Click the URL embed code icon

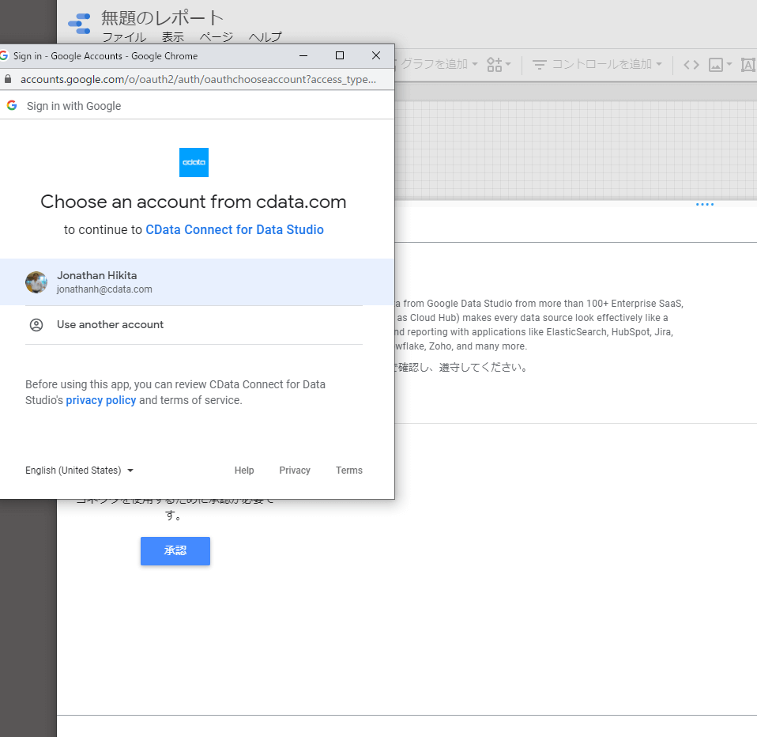[691, 64]
